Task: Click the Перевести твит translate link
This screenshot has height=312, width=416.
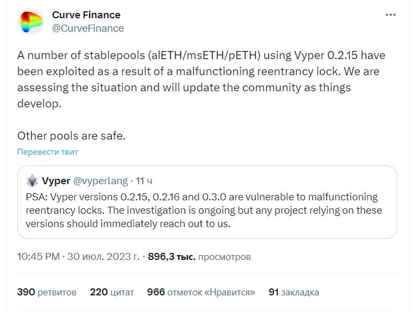Action: coord(47,152)
